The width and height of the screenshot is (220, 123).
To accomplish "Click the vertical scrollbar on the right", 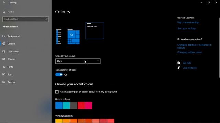I will 219,47.
